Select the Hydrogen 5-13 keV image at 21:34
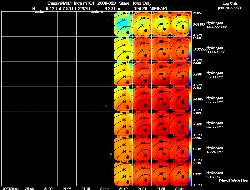250x190 pixels. pos(179,173)
